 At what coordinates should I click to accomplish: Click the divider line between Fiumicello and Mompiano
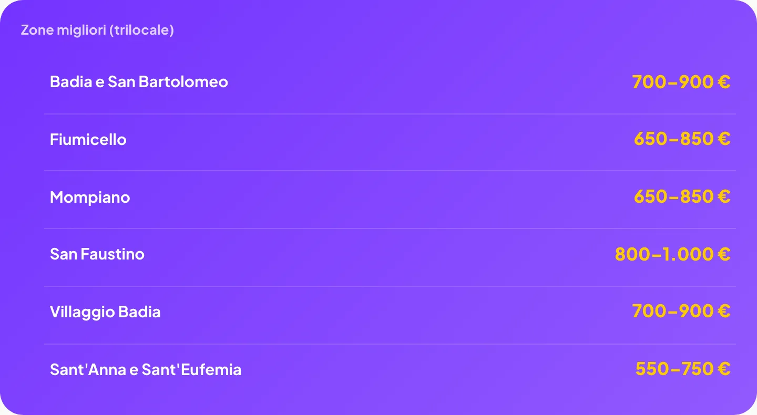point(390,171)
